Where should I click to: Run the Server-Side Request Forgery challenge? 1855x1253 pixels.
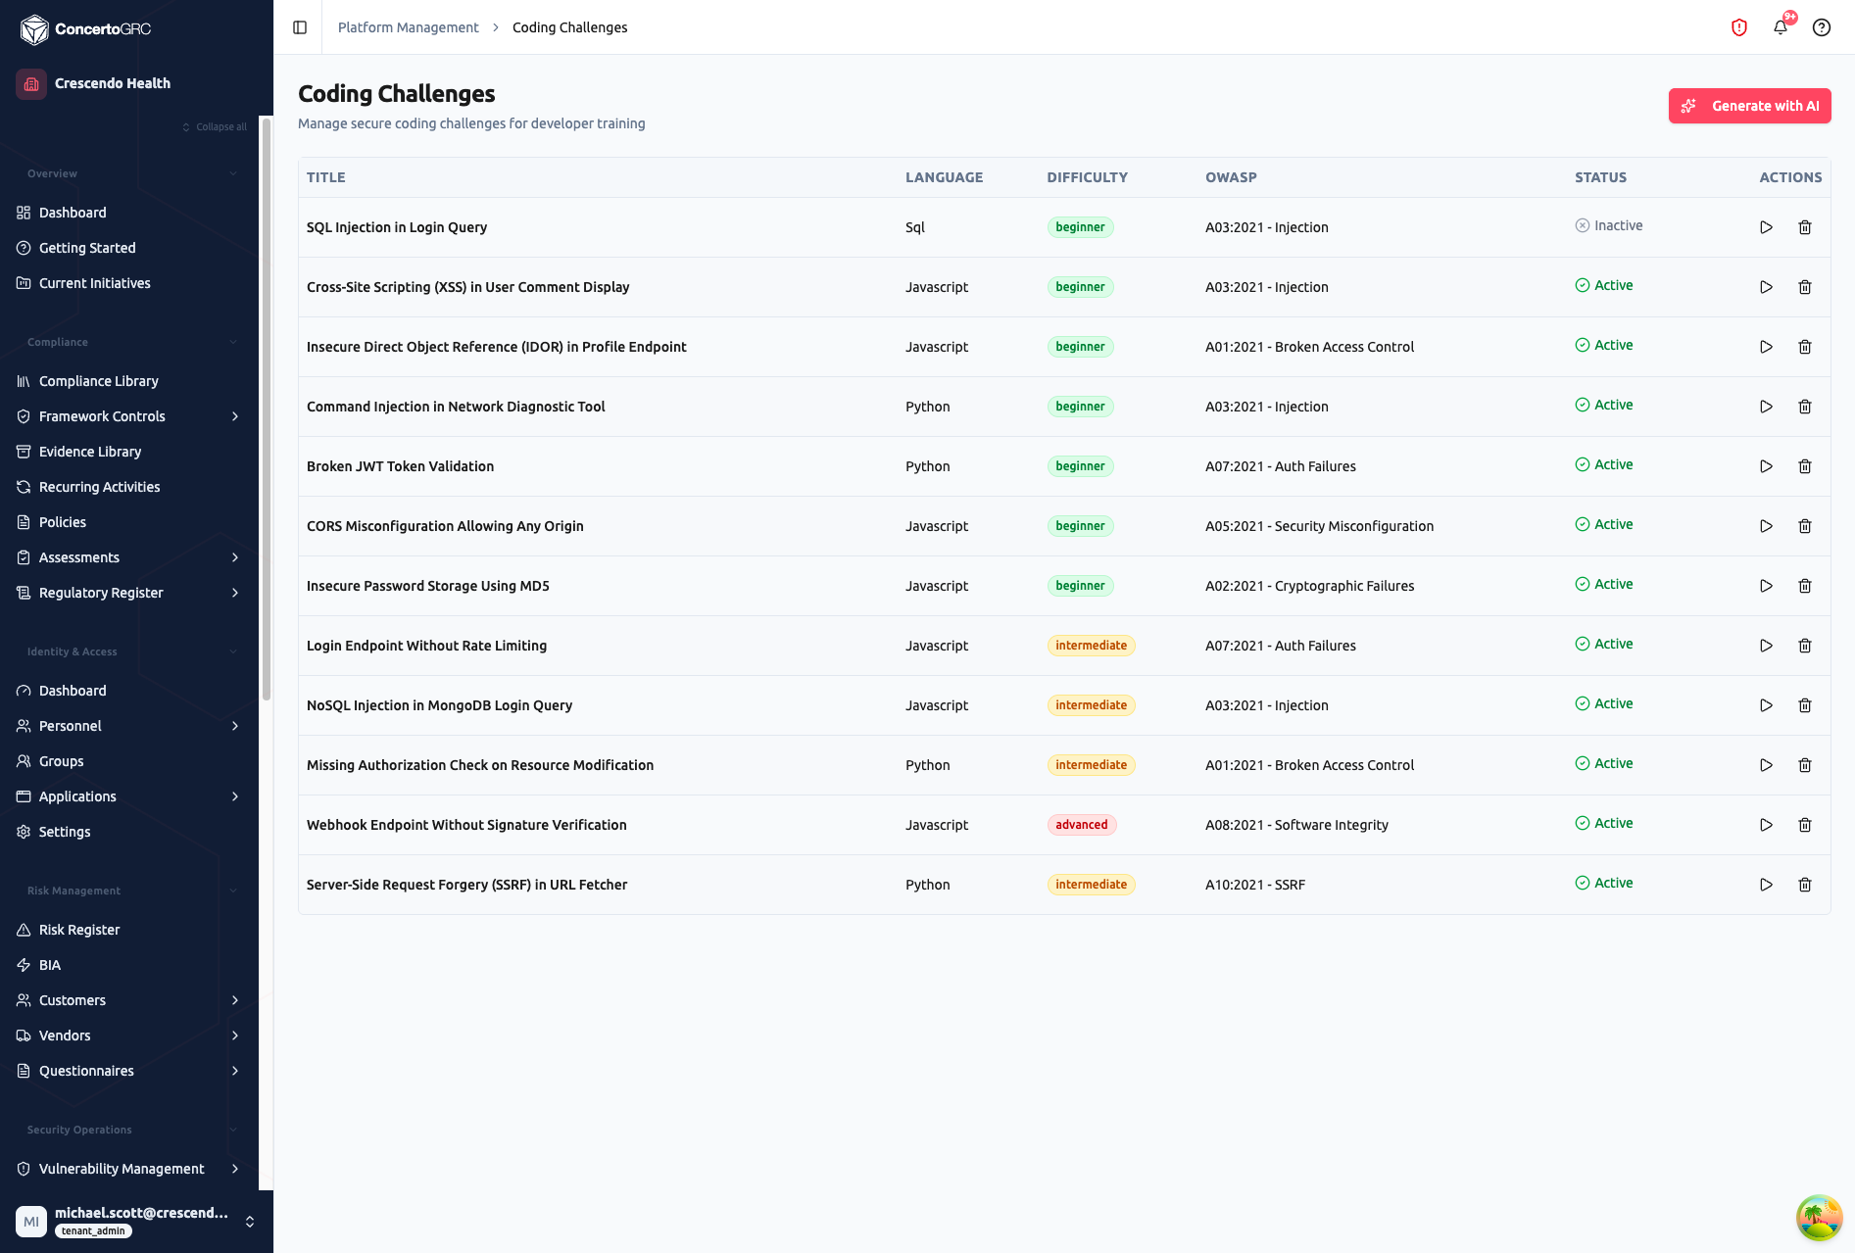[x=1766, y=885]
